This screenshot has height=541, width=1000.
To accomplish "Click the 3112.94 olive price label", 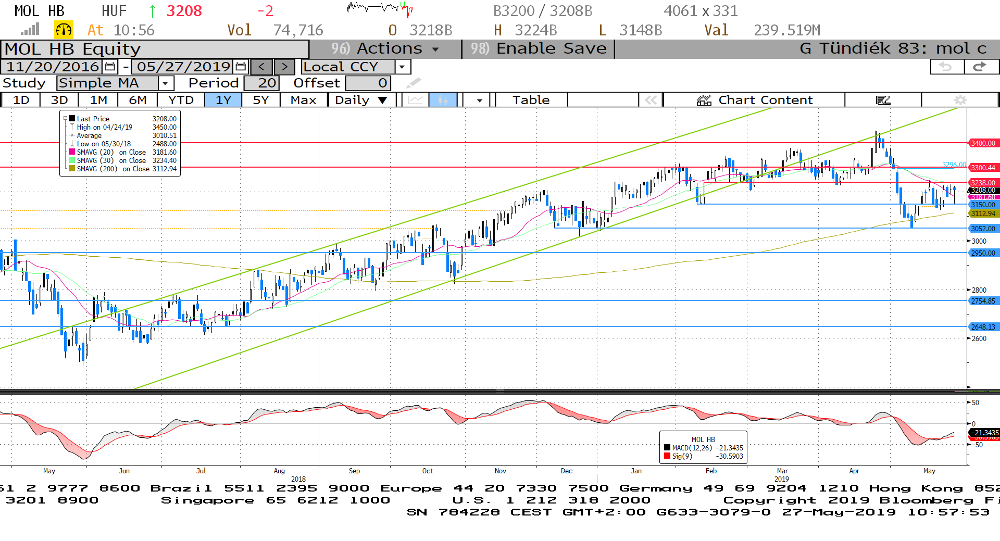I will point(983,213).
